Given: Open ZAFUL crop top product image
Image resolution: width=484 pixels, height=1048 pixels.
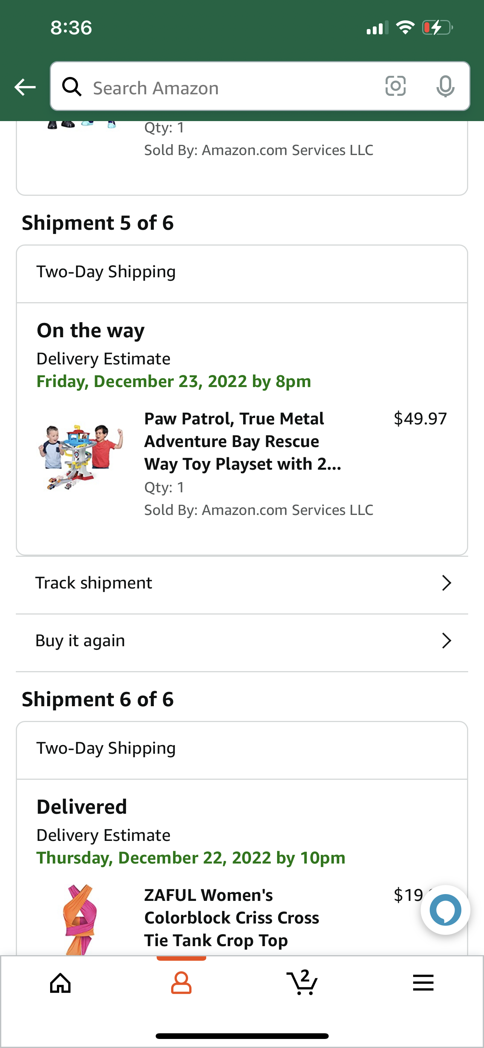Looking at the screenshot, I should point(80,919).
